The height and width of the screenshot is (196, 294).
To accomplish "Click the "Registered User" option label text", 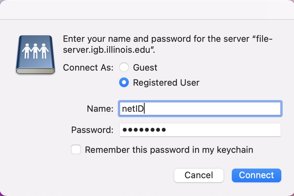I will click(166, 83).
